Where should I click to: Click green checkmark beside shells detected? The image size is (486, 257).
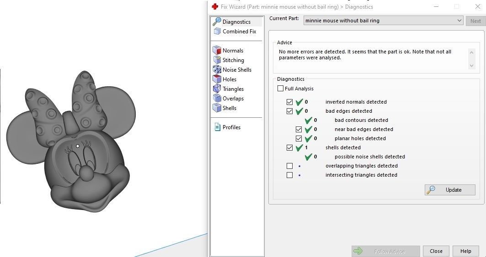299,148
